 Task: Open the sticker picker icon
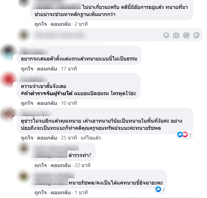pos(196,35)
